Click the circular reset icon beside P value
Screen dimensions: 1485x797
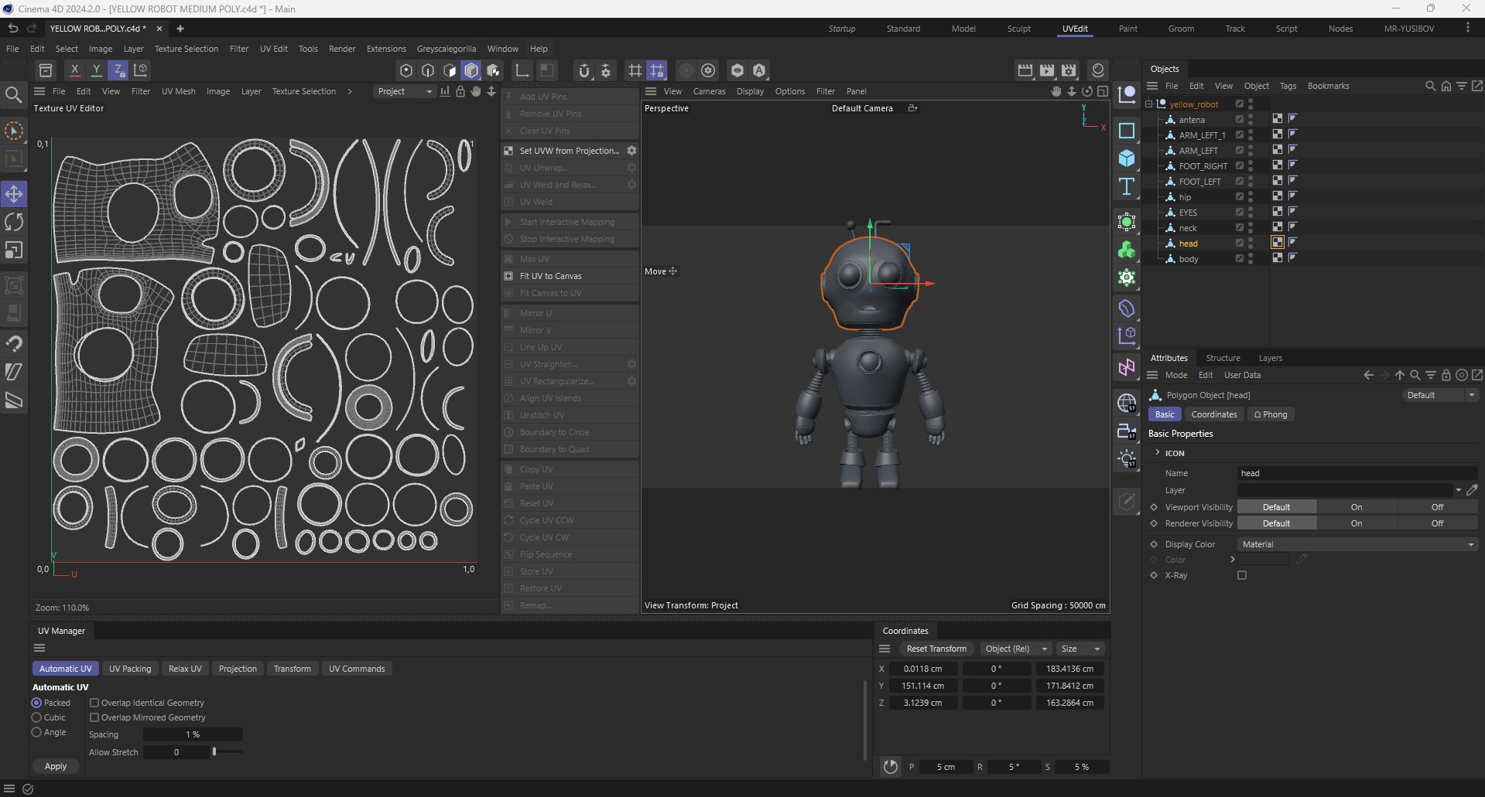click(x=891, y=767)
